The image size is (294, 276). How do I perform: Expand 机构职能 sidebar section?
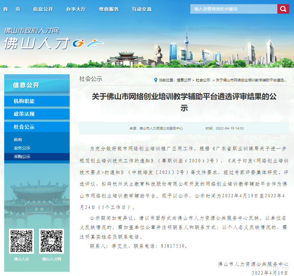37,101
